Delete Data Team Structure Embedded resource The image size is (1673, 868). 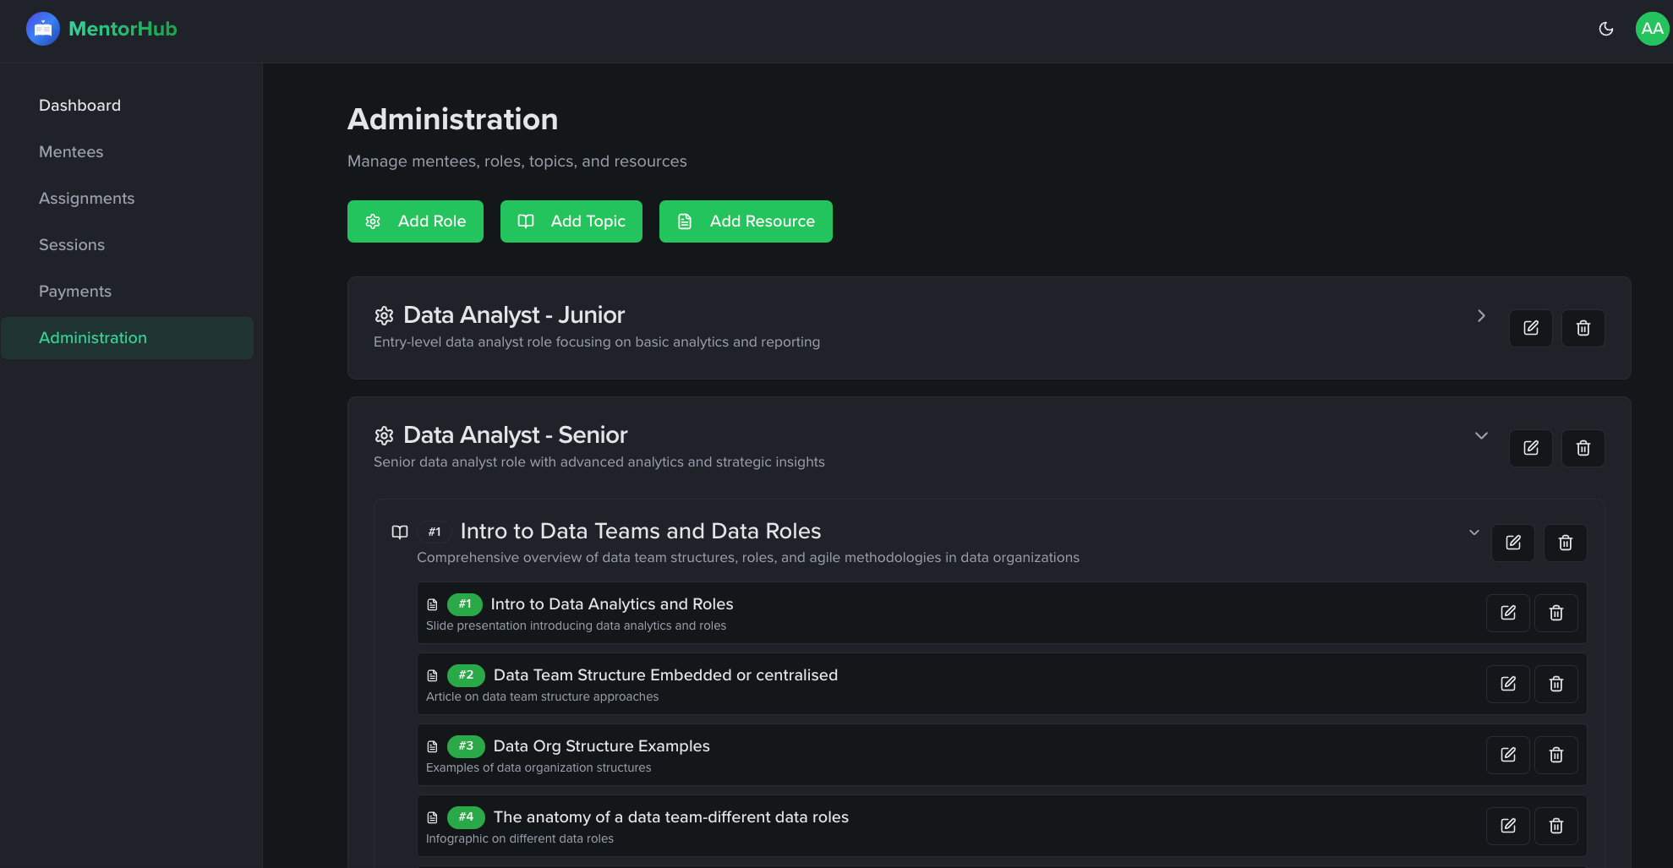click(x=1556, y=684)
